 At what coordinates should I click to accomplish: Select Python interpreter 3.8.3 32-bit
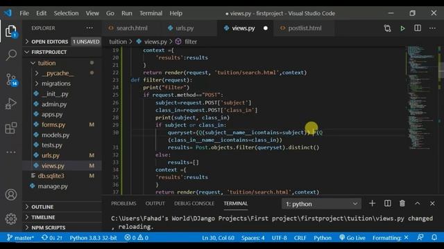(x=93, y=238)
